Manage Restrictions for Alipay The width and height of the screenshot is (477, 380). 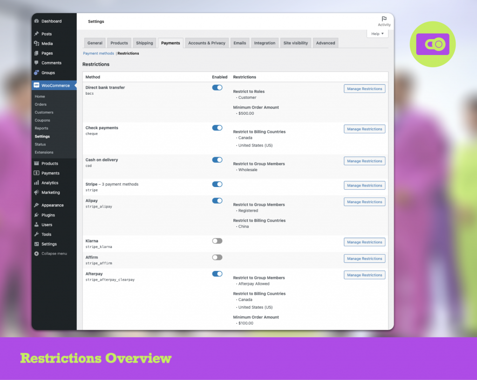click(x=364, y=202)
